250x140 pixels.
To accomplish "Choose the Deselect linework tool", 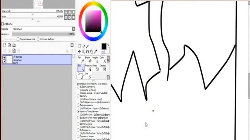I will 103,68.
